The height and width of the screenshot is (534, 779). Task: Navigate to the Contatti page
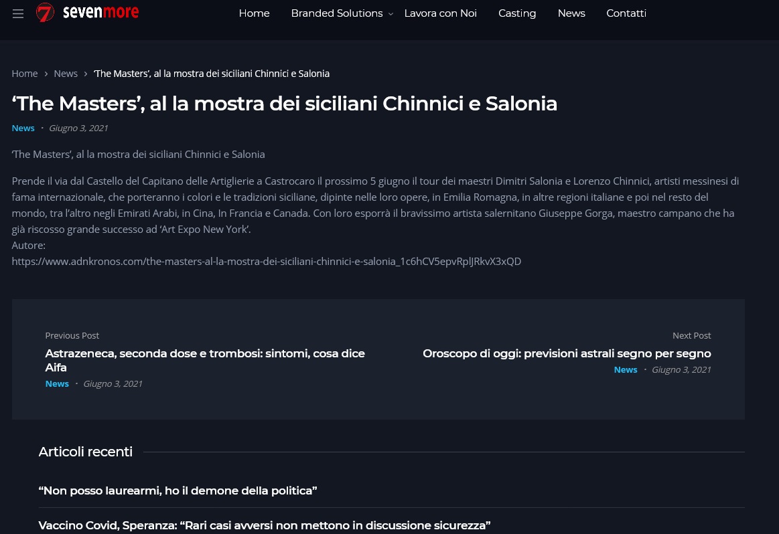pyautogui.click(x=626, y=13)
